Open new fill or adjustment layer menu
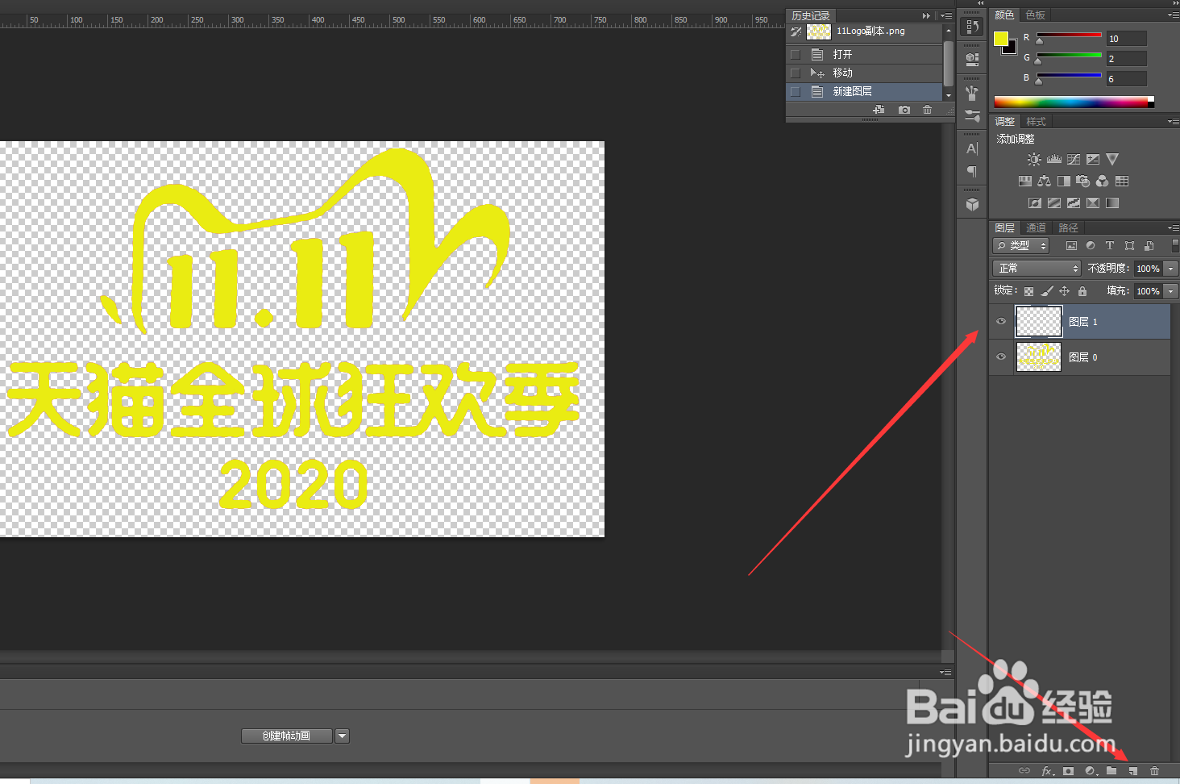Image resolution: width=1180 pixels, height=784 pixels. [x=1091, y=771]
